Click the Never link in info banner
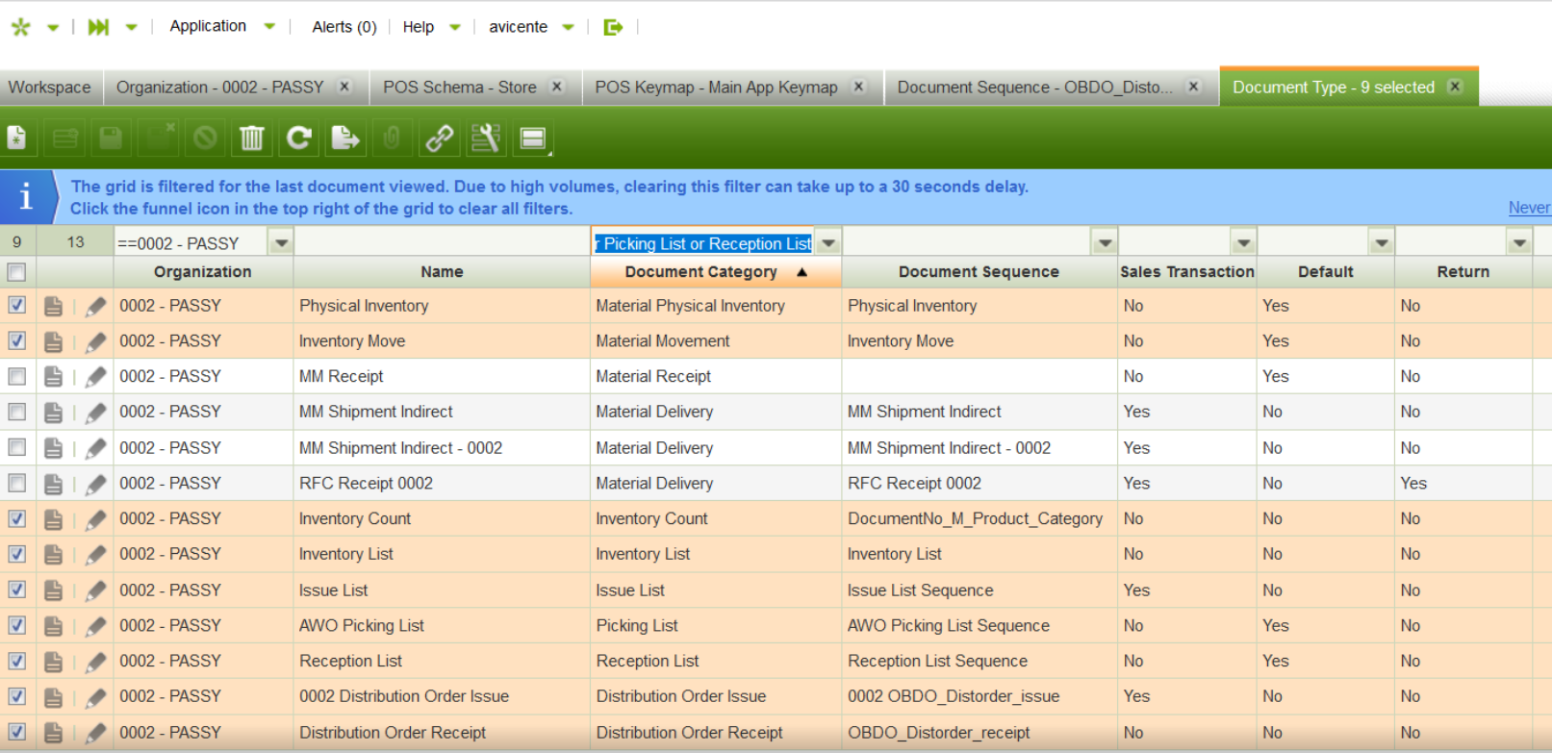 point(1528,208)
